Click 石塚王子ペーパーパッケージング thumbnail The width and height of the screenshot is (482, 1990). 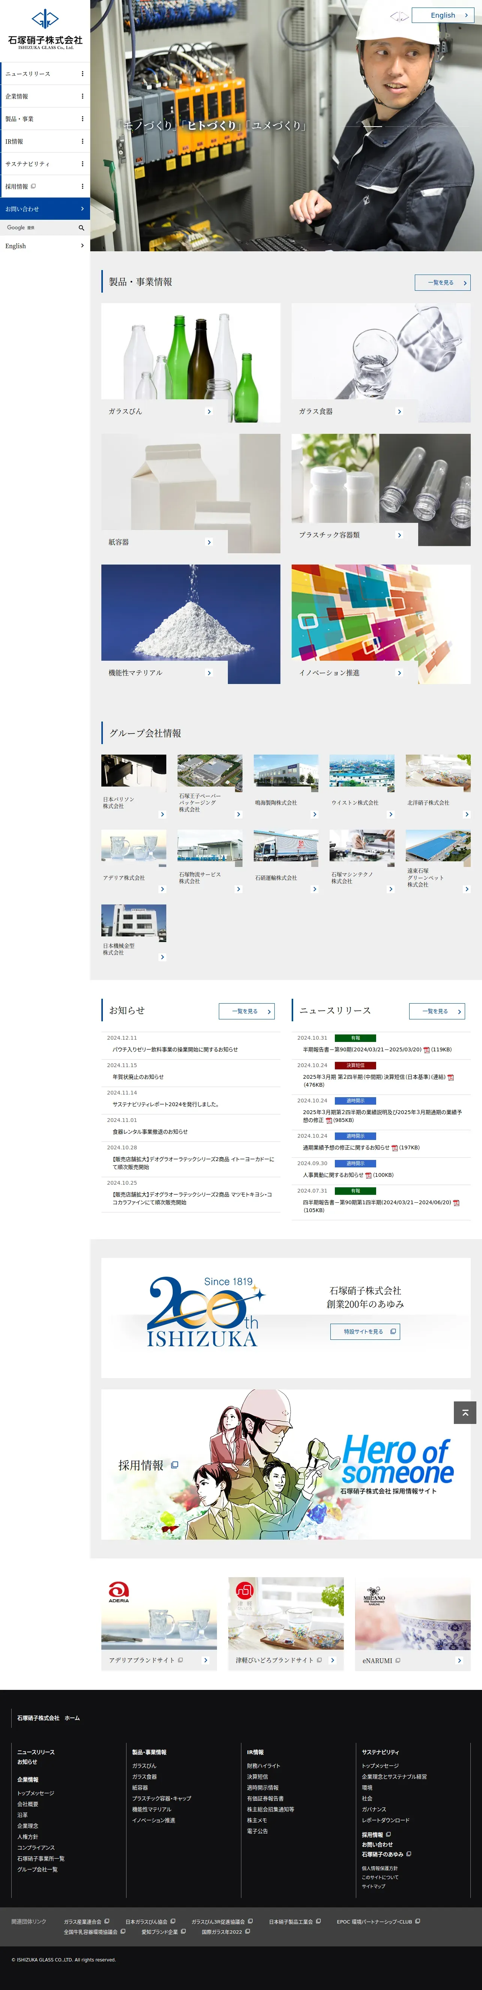click(x=210, y=773)
